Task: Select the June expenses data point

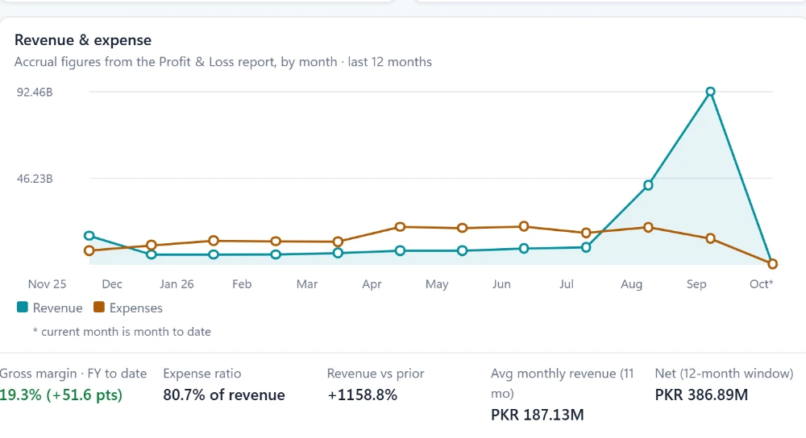Action: 524,226
